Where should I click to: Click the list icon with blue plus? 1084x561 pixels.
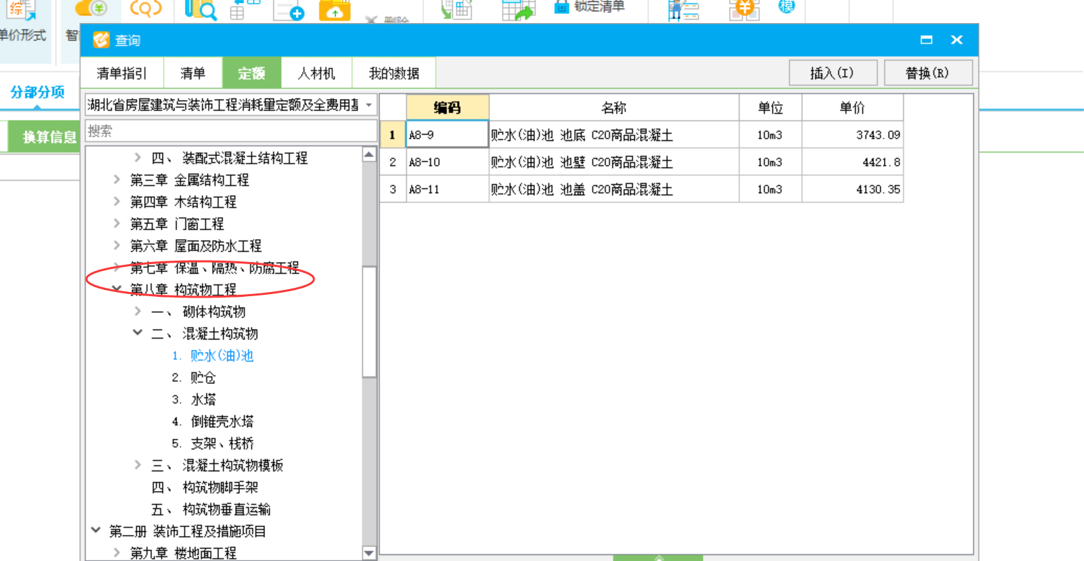pos(289,10)
